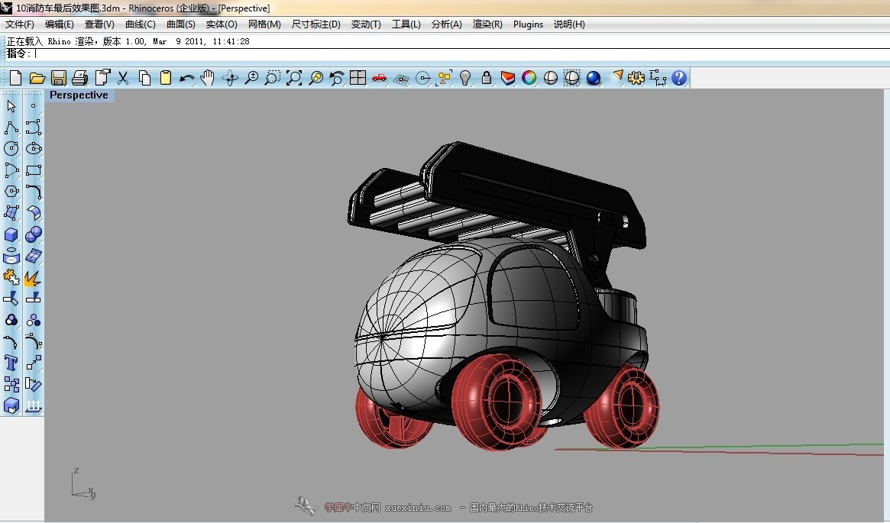Select the Ellipse tool in the left toolbar
Viewport: 890px width, 523px height.
pos(34,149)
